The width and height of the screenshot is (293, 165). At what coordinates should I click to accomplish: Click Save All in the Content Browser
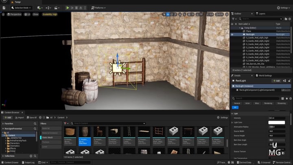[x=32, y=118]
